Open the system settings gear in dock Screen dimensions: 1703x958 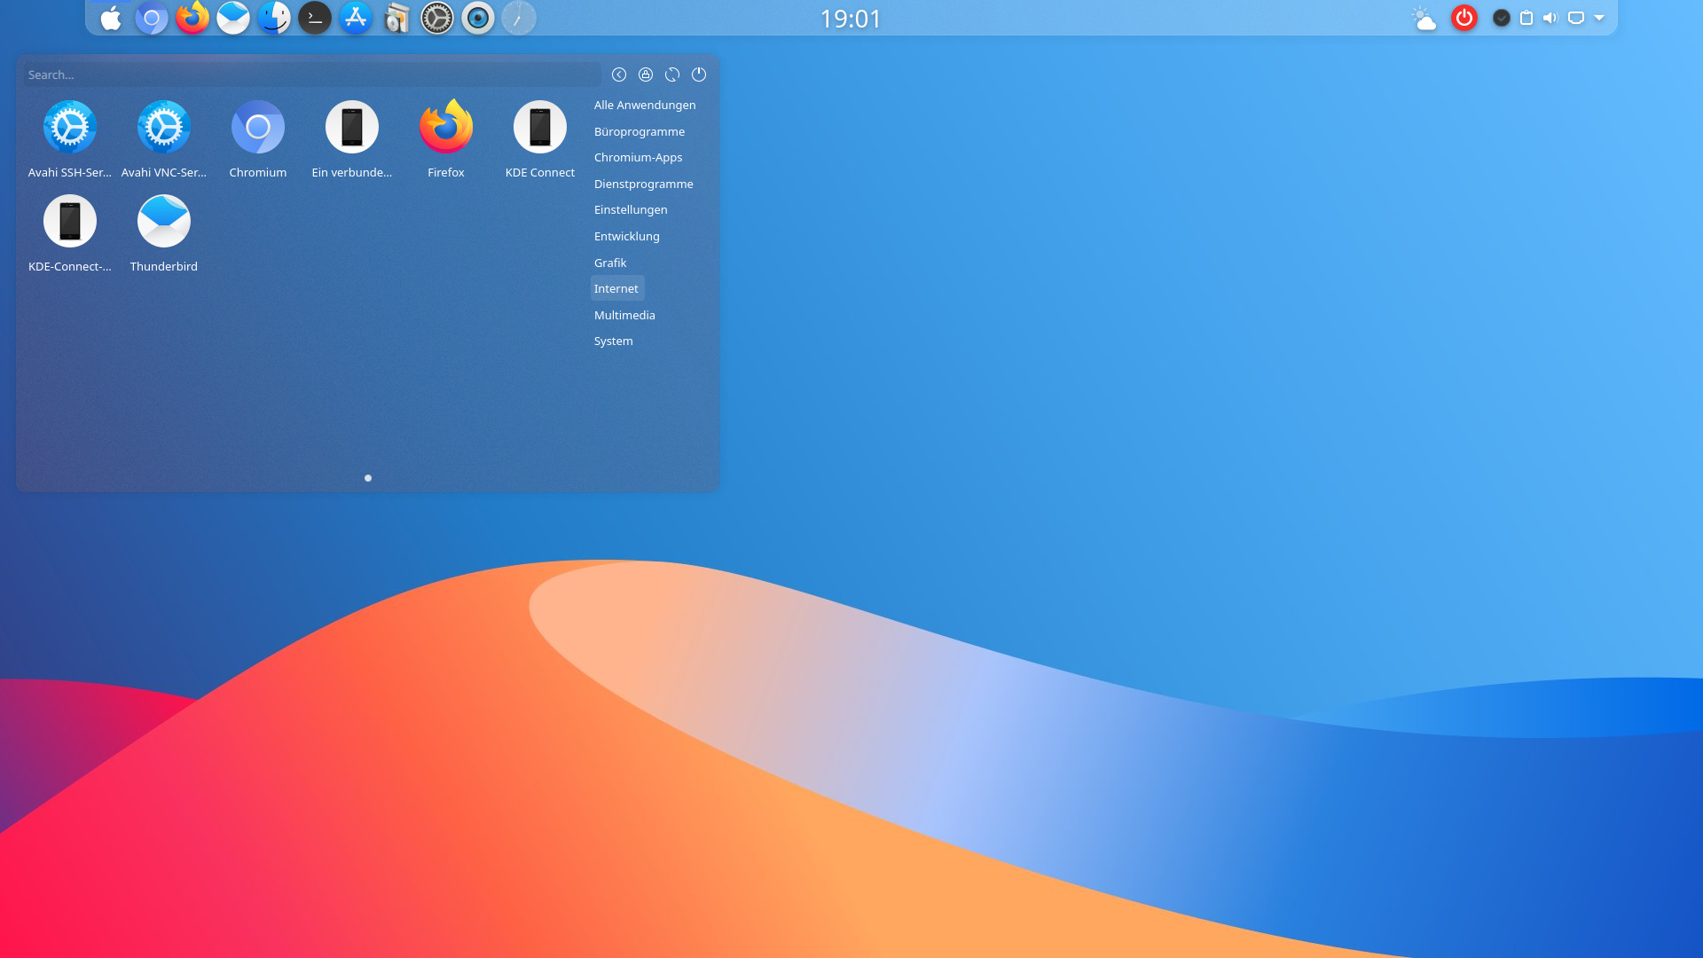click(437, 18)
